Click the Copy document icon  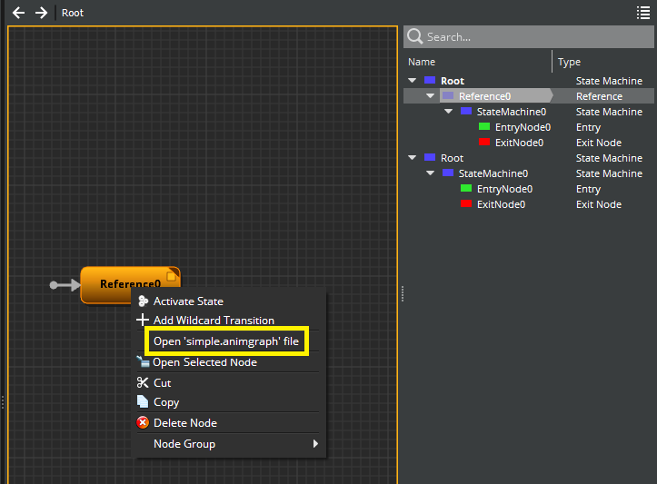click(x=143, y=402)
